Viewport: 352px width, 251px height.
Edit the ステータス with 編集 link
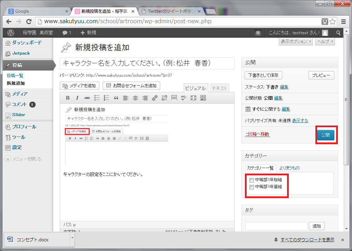coord(284,87)
